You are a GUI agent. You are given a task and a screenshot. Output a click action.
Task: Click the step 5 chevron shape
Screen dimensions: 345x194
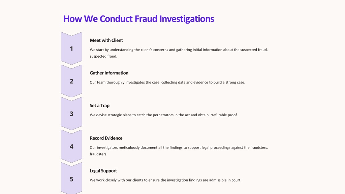click(x=71, y=179)
